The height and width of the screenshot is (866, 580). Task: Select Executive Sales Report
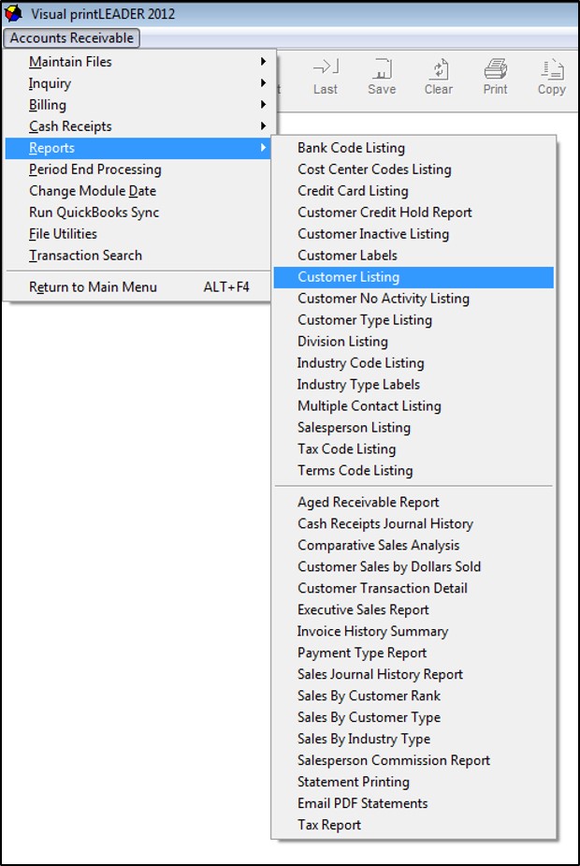pyautogui.click(x=413, y=610)
